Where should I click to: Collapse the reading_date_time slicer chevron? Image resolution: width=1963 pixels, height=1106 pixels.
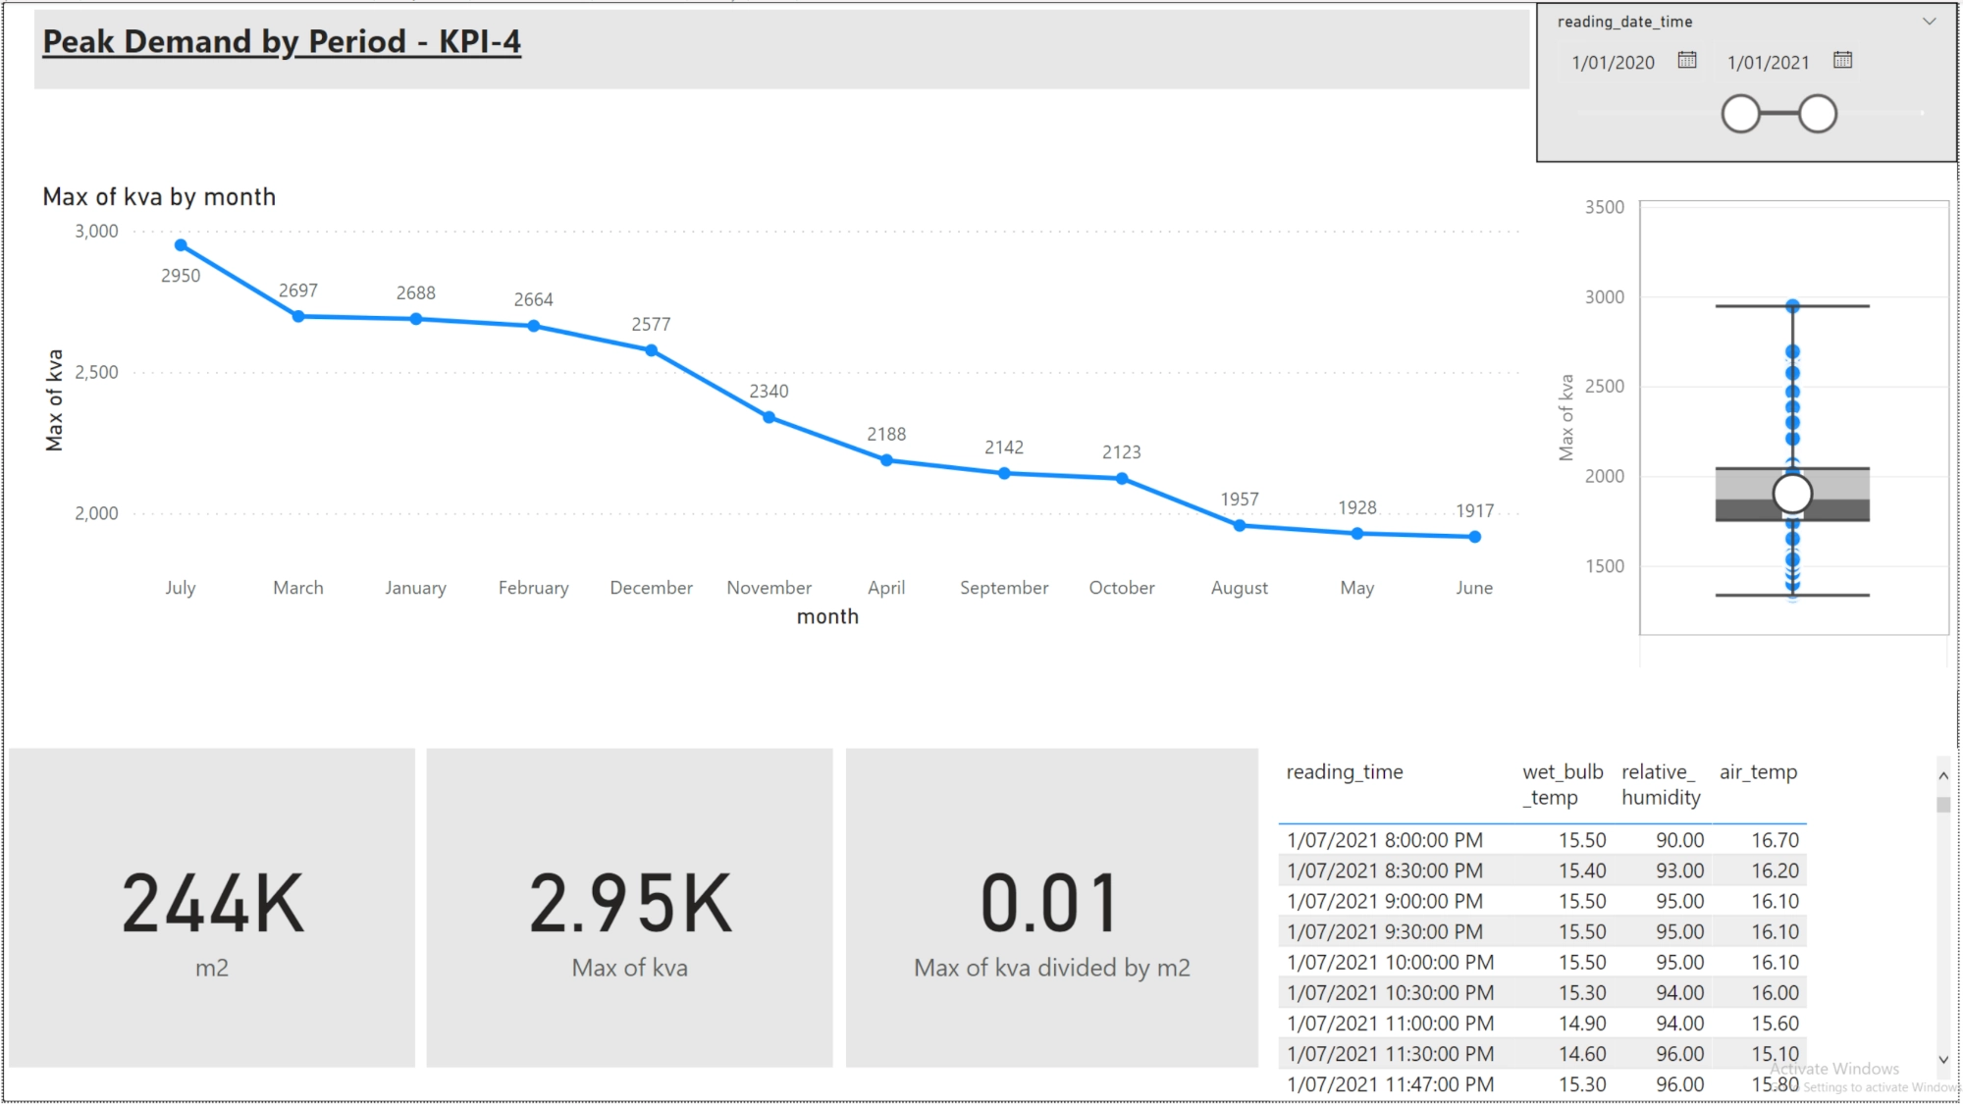coord(1930,22)
